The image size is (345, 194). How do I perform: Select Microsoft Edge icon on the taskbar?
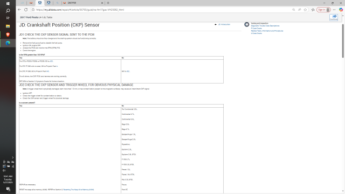(x=8, y=43)
